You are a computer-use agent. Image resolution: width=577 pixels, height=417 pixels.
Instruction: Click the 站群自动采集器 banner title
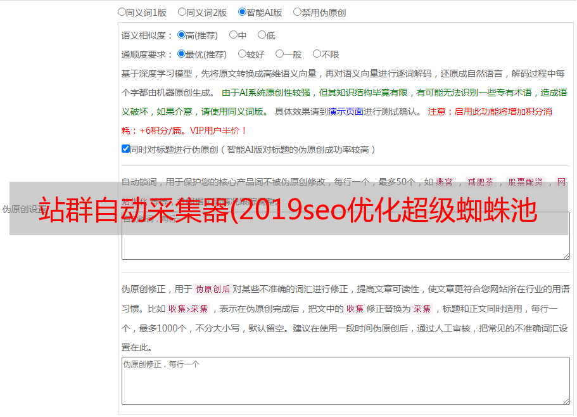[x=288, y=209]
